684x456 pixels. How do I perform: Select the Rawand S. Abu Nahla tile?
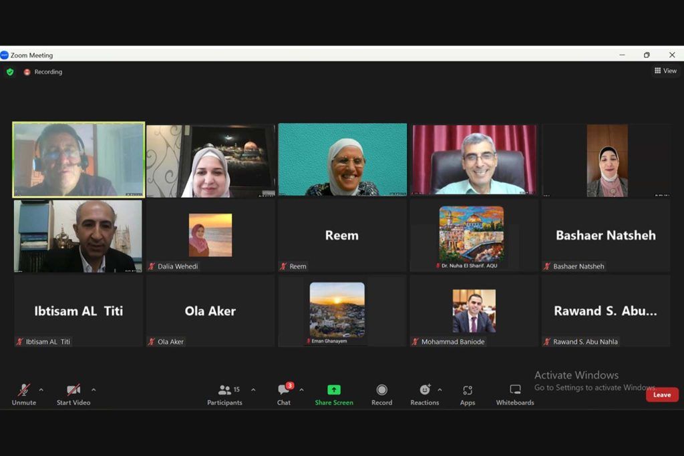[605, 311]
